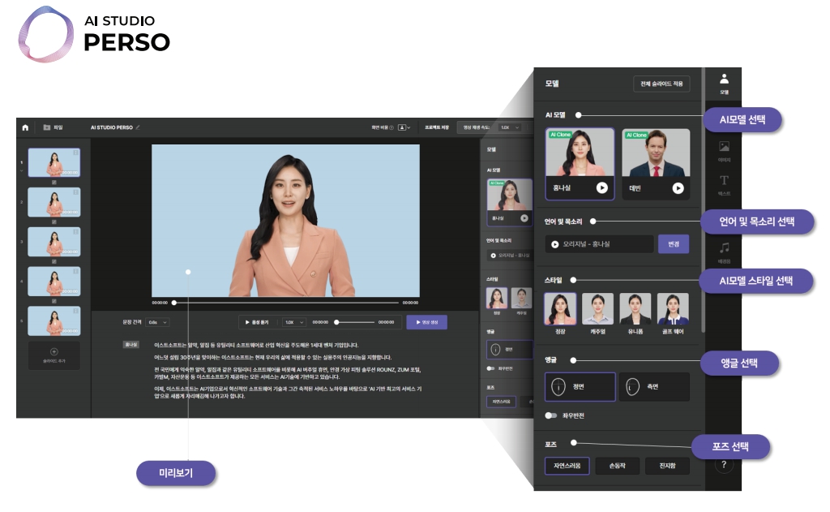Toggle 좌우반전 switch in the enlarged panel
Viewport: 830px width, 512px height.
(x=550, y=415)
